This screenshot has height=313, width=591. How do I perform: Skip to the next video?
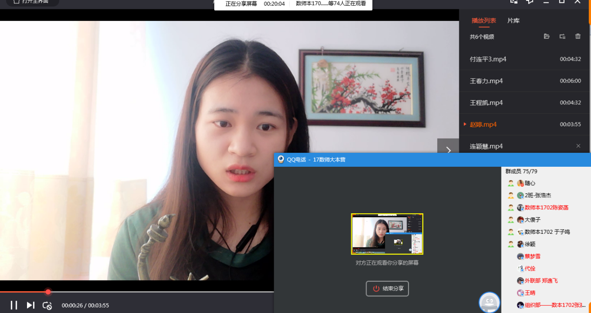31,305
